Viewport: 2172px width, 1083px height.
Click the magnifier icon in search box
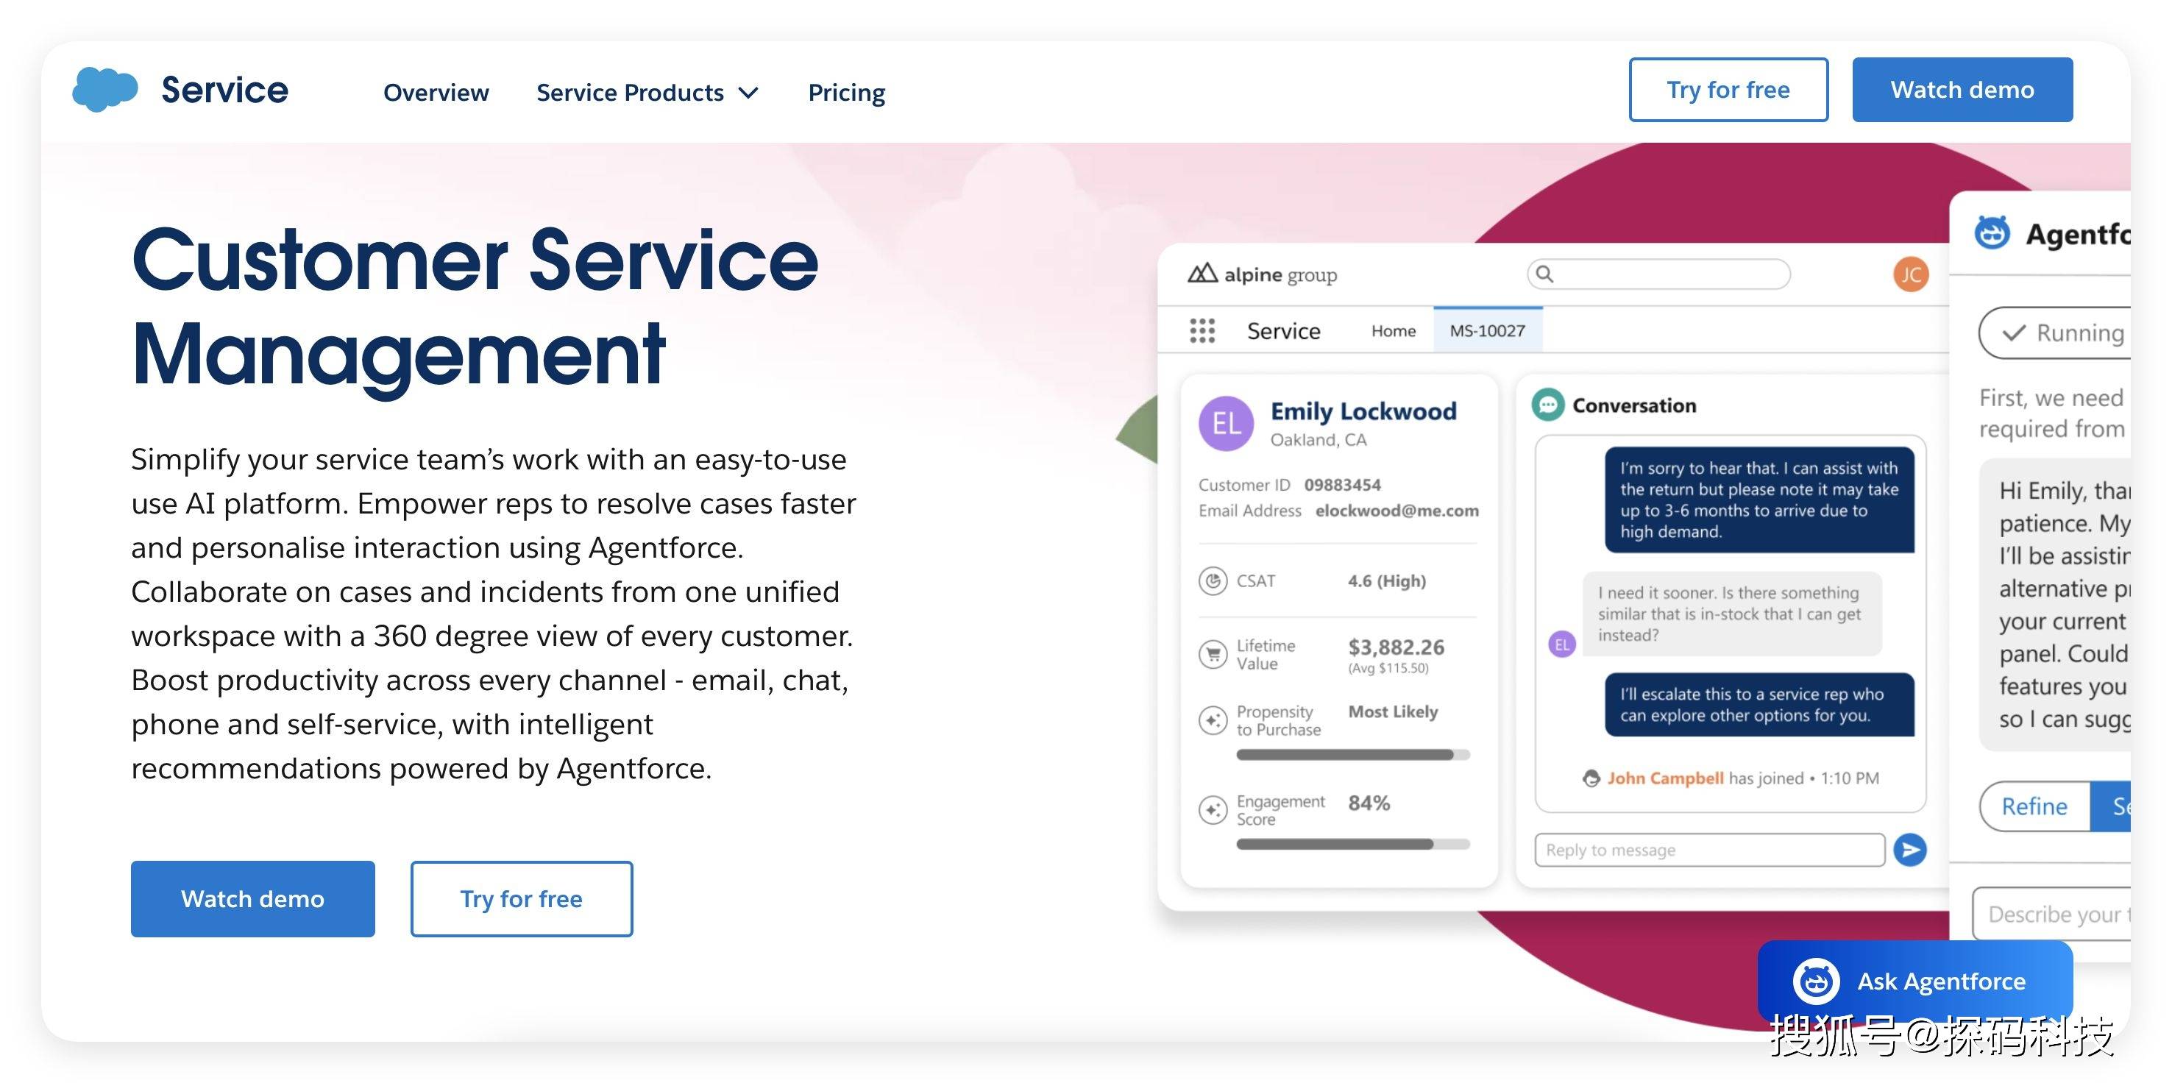point(1544,274)
